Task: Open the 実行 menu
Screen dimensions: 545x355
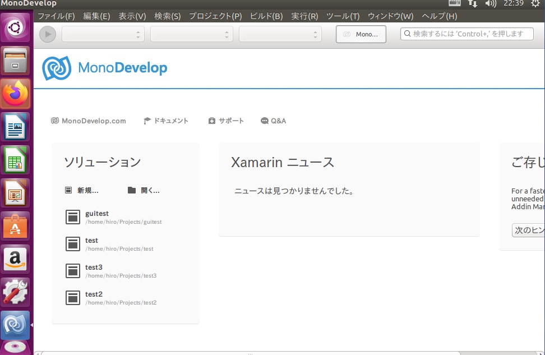Action: [x=304, y=16]
